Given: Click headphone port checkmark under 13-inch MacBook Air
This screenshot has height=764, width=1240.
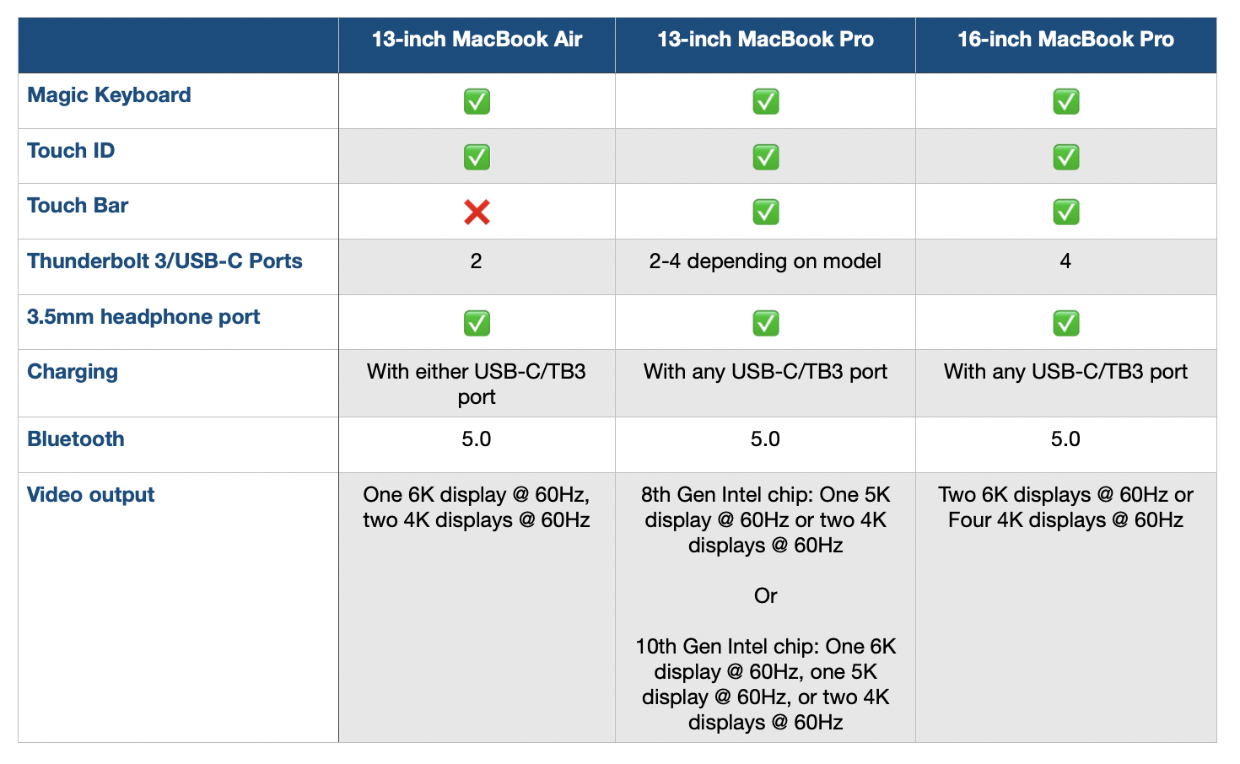Looking at the screenshot, I should [x=477, y=323].
